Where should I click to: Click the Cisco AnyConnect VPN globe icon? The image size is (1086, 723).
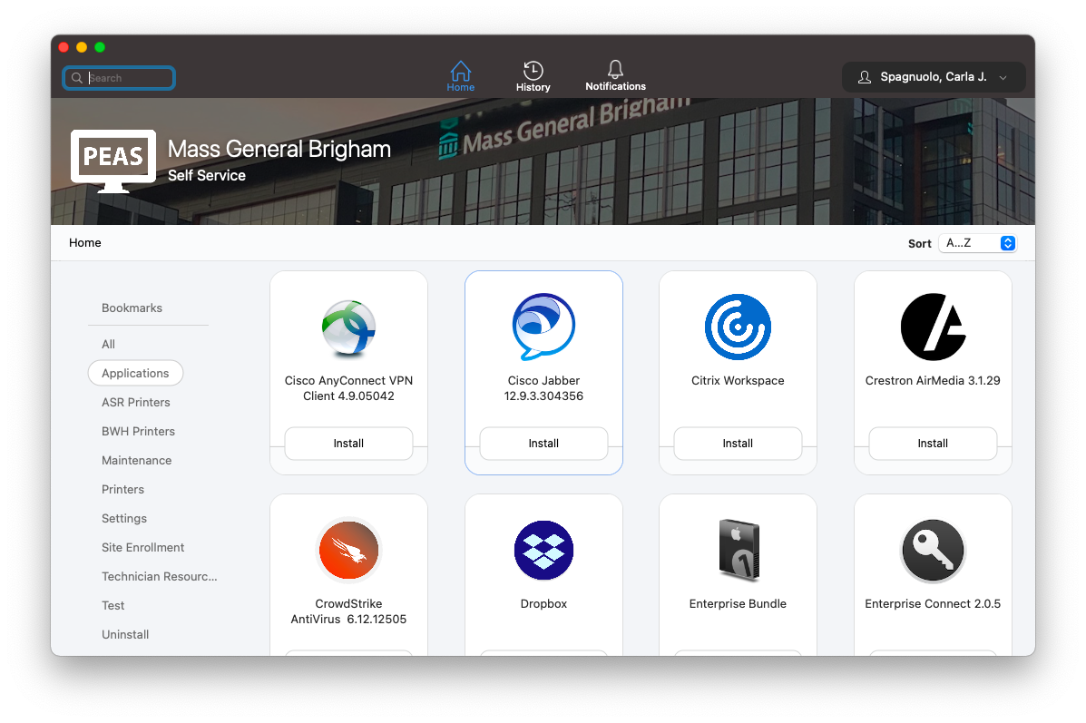tap(348, 327)
